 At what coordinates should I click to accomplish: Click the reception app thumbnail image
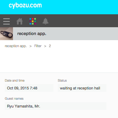pos(6,34)
